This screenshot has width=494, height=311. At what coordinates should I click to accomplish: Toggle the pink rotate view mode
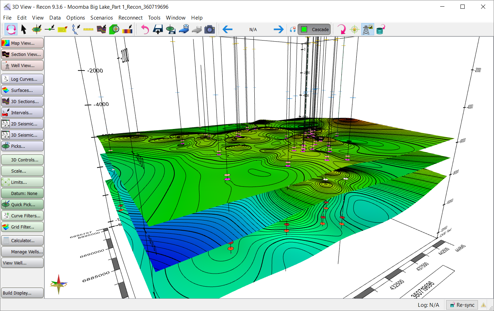[11, 30]
